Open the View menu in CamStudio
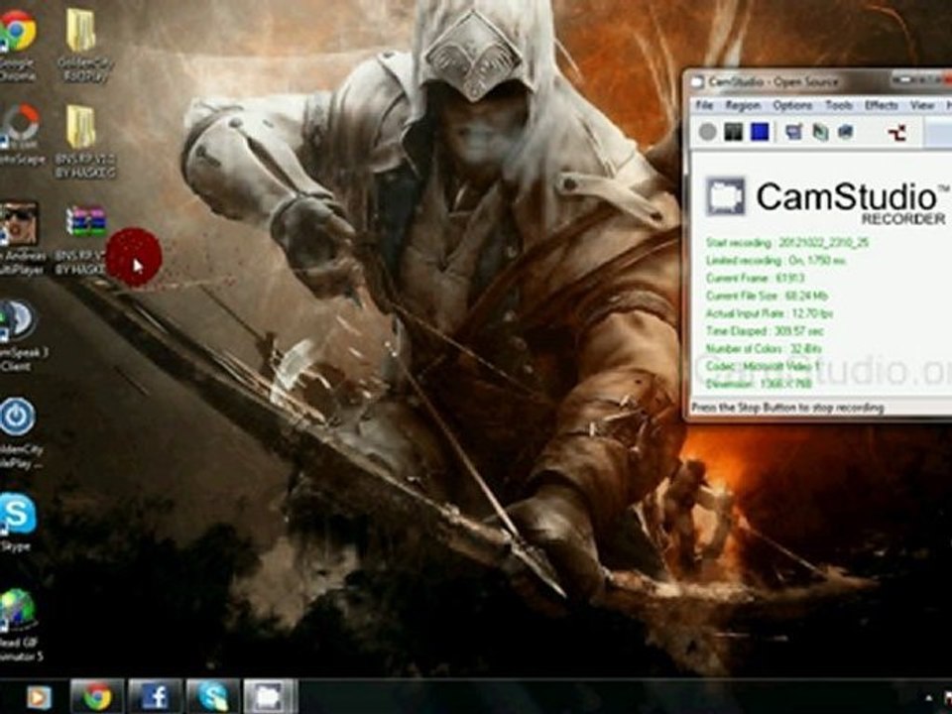The height and width of the screenshot is (714, 952). [x=921, y=106]
